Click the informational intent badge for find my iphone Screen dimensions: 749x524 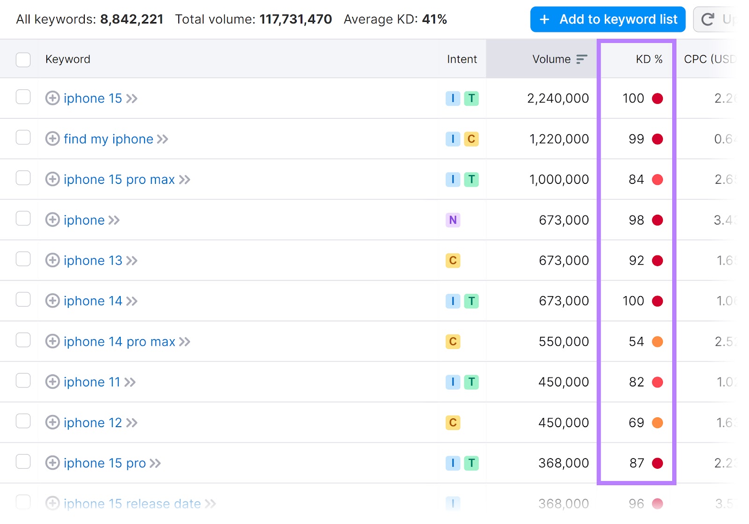[x=452, y=139]
